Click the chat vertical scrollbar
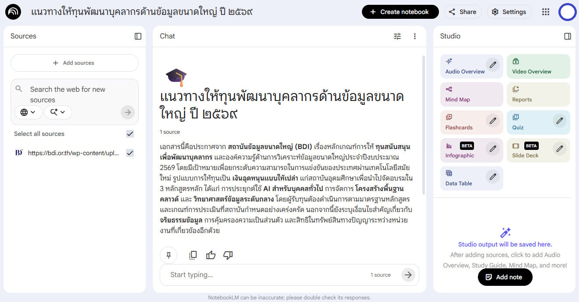 pyautogui.click(x=423, y=125)
